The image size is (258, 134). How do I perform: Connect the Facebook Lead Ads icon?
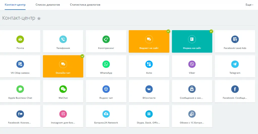point(235,39)
